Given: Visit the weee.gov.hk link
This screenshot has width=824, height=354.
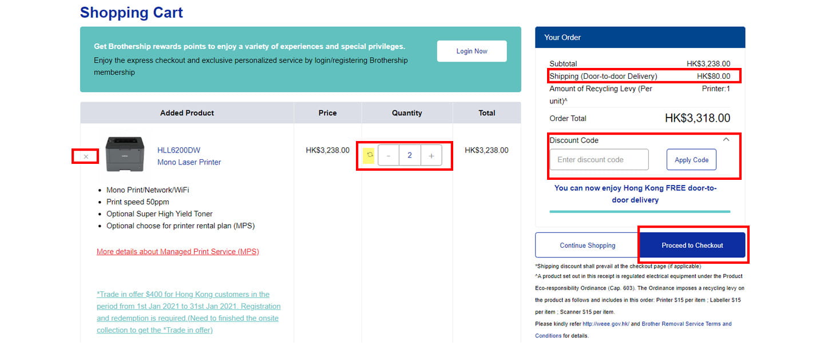Looking at the screenshot, I should click(606, 324).
